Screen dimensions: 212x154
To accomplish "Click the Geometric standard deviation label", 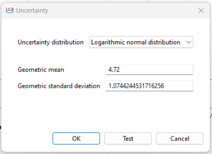I will click(x=59, y=86).
